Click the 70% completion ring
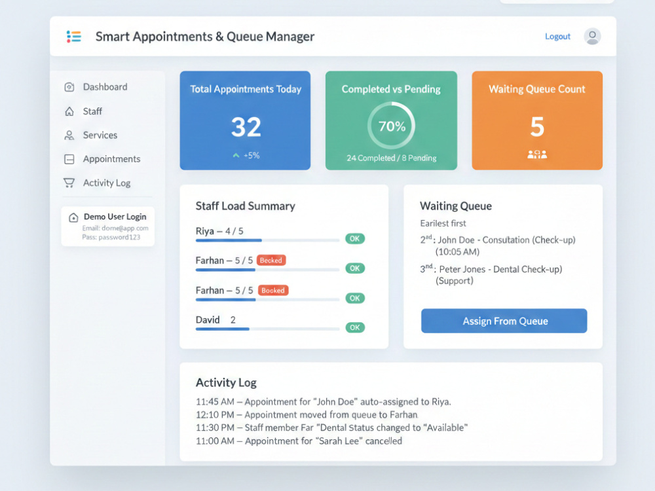Image resolution: width=655 pixels, height=491 pixels. 392,126
